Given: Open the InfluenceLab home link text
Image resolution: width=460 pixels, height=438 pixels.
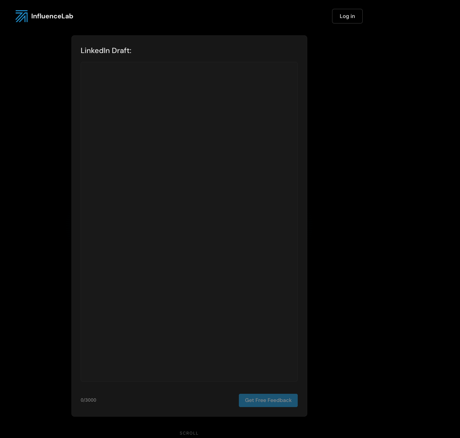Looking at the screenshot, I should [52, 16].
